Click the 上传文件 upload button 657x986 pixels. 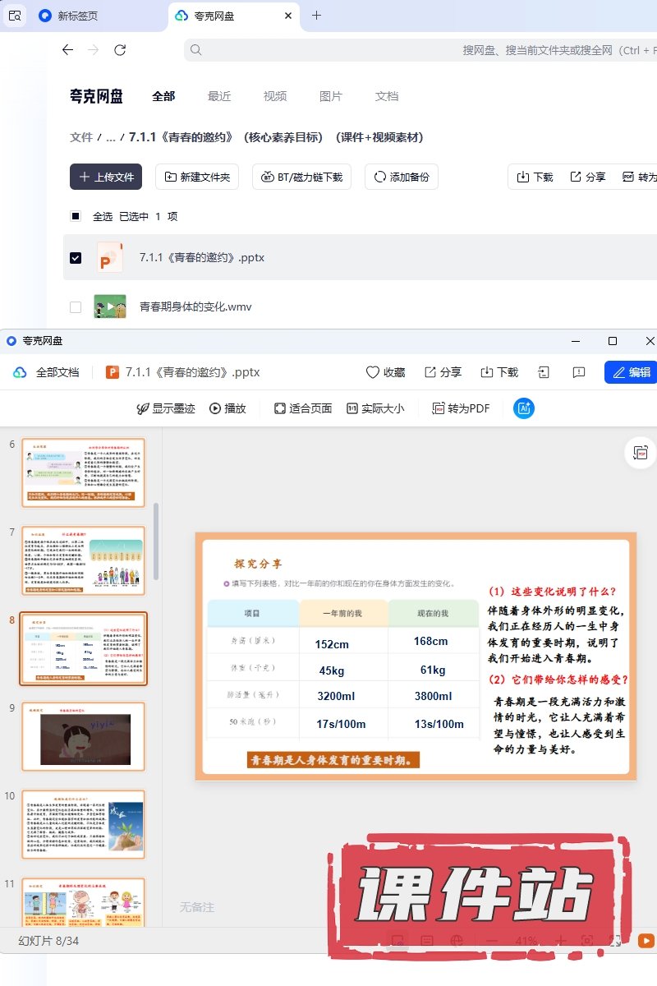tap(106, 177)
